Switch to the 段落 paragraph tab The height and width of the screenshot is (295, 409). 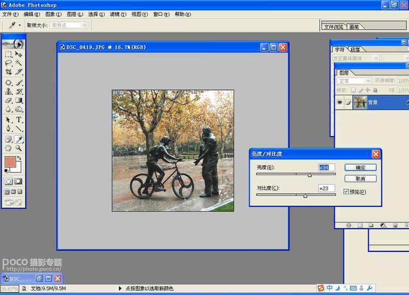(355, 50)
